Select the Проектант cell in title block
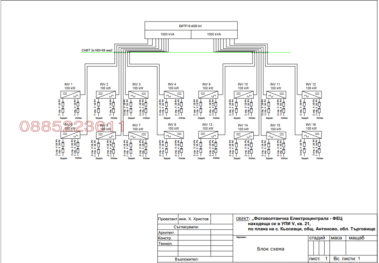The width and height of the screenshot is (379, 263). [168, 219]
